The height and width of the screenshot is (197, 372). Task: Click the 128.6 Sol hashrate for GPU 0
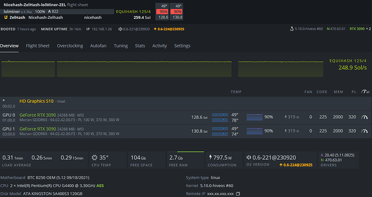[199, 117]
